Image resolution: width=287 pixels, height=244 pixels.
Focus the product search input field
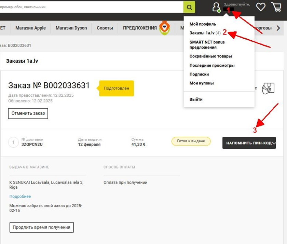92,7
